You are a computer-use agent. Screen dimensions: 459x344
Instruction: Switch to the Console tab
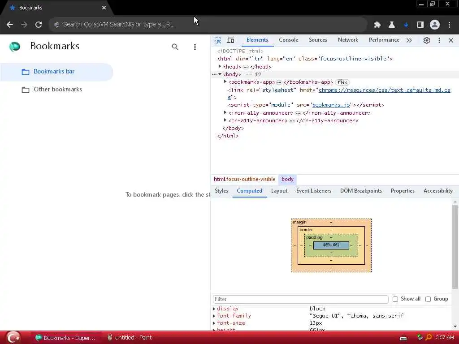[288, 40]
